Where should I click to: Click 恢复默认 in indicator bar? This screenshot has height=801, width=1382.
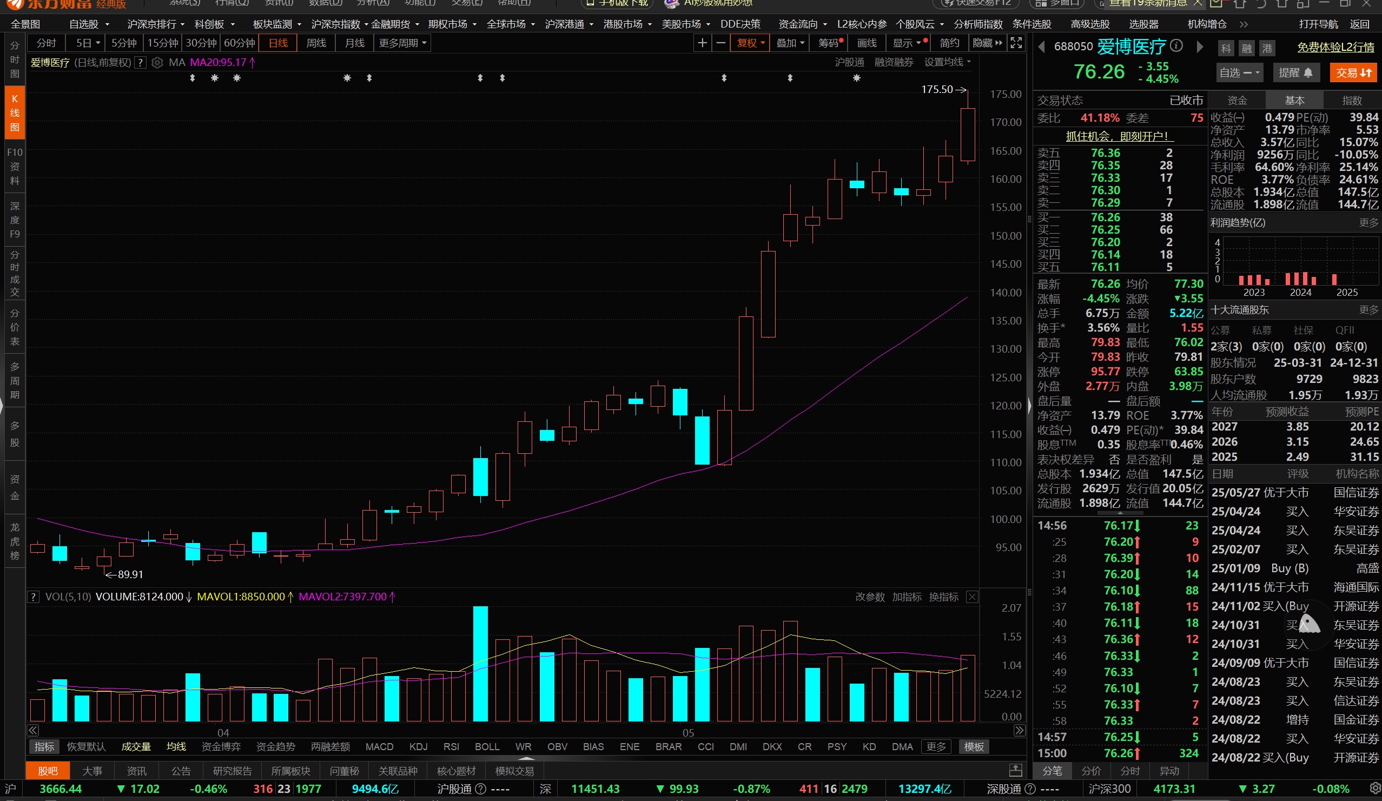pyautogui.click(x=86, y=747)
